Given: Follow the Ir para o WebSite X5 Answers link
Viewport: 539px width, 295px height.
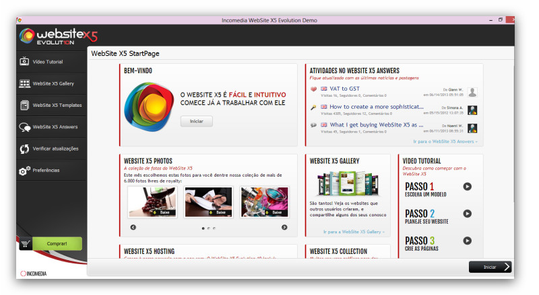Looking at the screenshot, I should pyautogui.click(x=445, y=141).
